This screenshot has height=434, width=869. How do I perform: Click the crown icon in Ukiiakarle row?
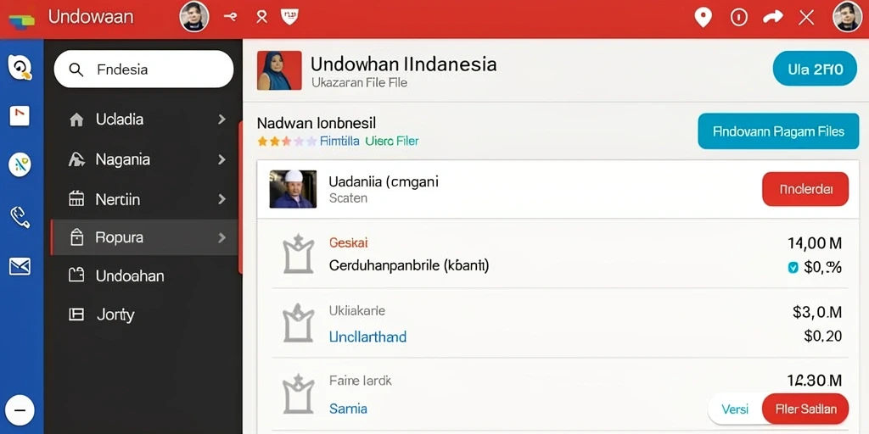click(299, 323)
